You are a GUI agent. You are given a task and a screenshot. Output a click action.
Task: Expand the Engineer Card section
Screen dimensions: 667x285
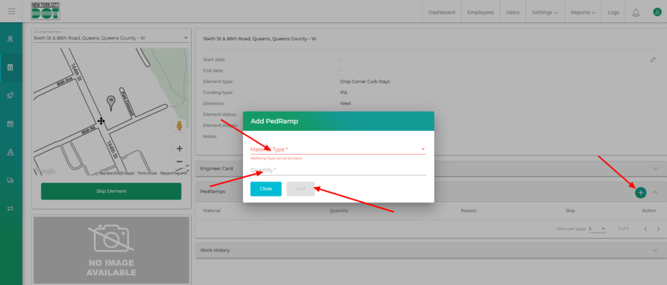coord(655,169)
